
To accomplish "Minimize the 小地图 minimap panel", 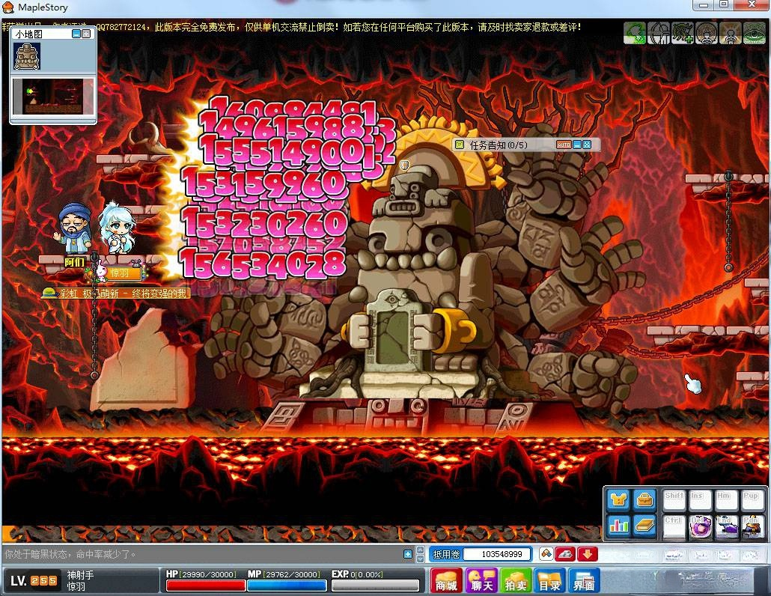I will [76, 34].
